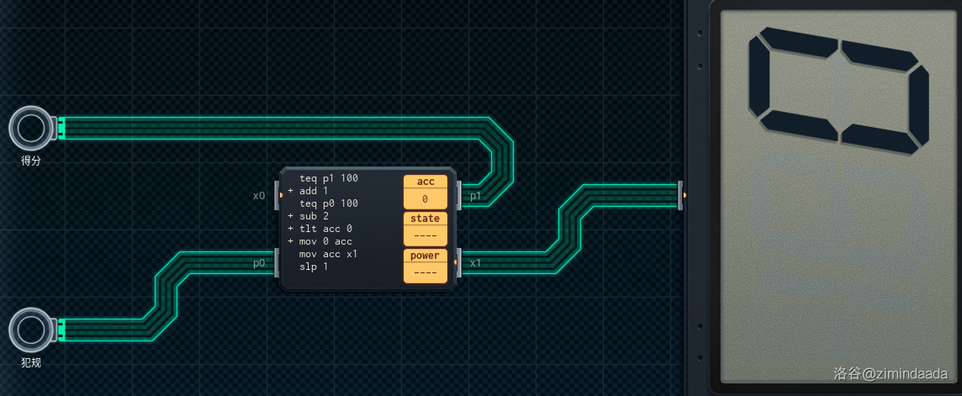Click the LCD screen input connector pin
The width and height of the screenshot is (962, 396).
click(681, 195)
